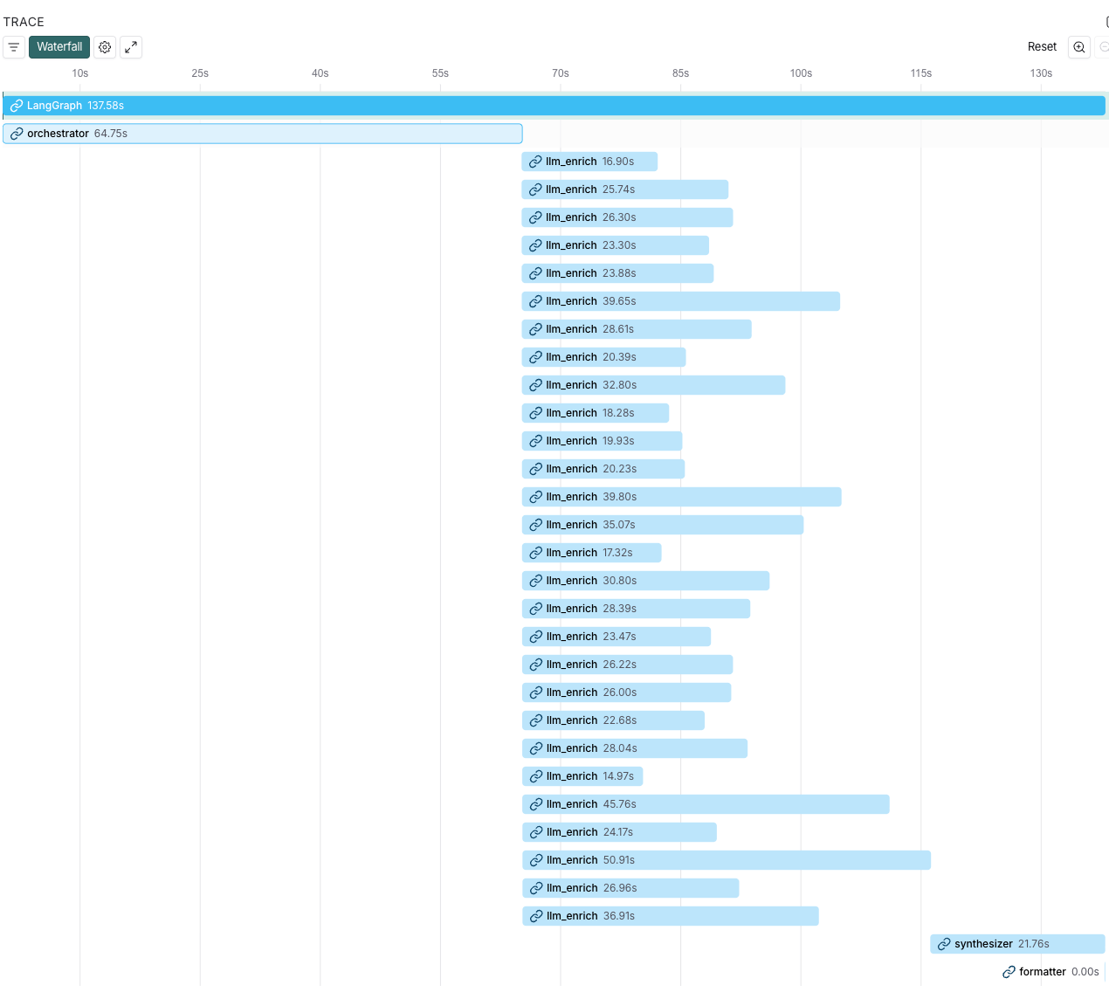The height and width of the screenshot is (999, 1109).
Task: Click the zoom in magnifier icon
Action: tap(1079, 47)
